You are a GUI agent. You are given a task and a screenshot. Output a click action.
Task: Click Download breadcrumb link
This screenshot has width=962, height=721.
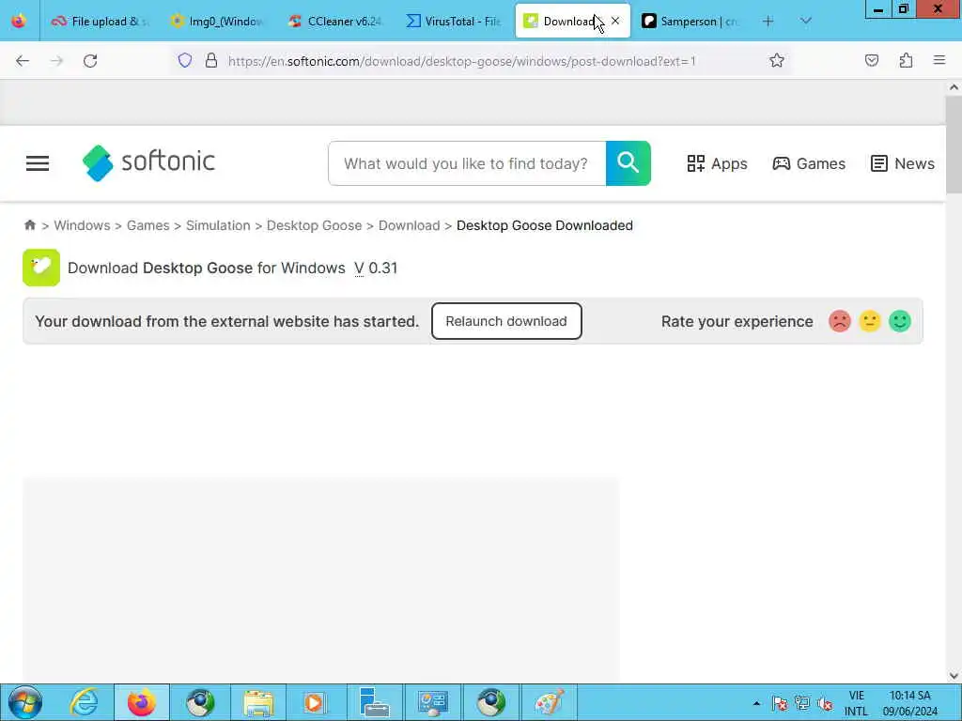click(x=410, y=225)
